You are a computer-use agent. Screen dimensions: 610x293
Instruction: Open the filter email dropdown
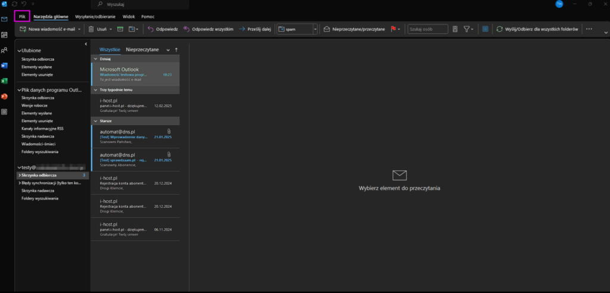[x=468, y=29]
